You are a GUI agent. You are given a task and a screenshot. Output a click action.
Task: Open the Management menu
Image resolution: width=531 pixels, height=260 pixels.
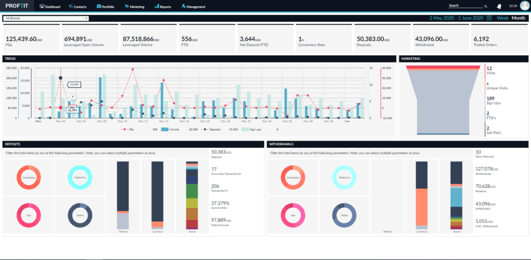[x=193, y=6]
